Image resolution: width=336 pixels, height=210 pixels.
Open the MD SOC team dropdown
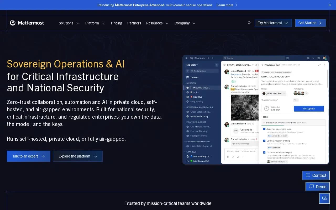coord(192,65)
